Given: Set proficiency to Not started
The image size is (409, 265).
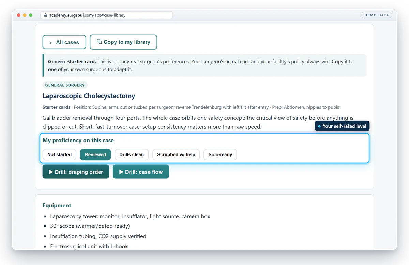Looking at the screenshot, I should pos(60,154).
